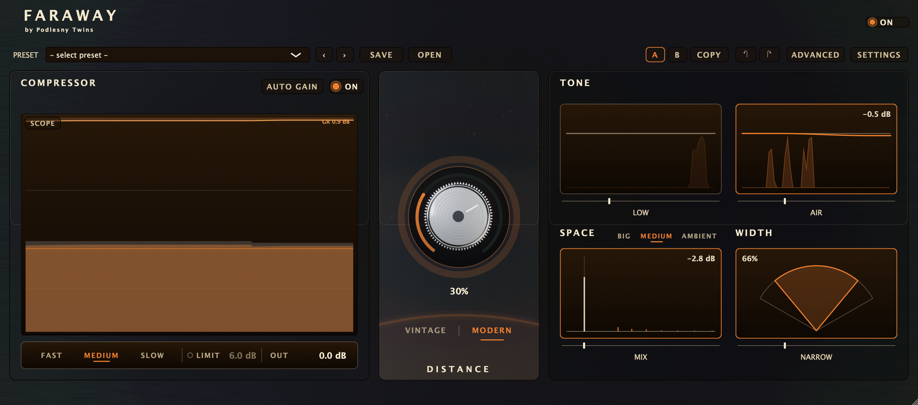The height and width of the screenshot is (405, 918).
Task: Click the redo arrow icon
Action: (x=769, y=55)
